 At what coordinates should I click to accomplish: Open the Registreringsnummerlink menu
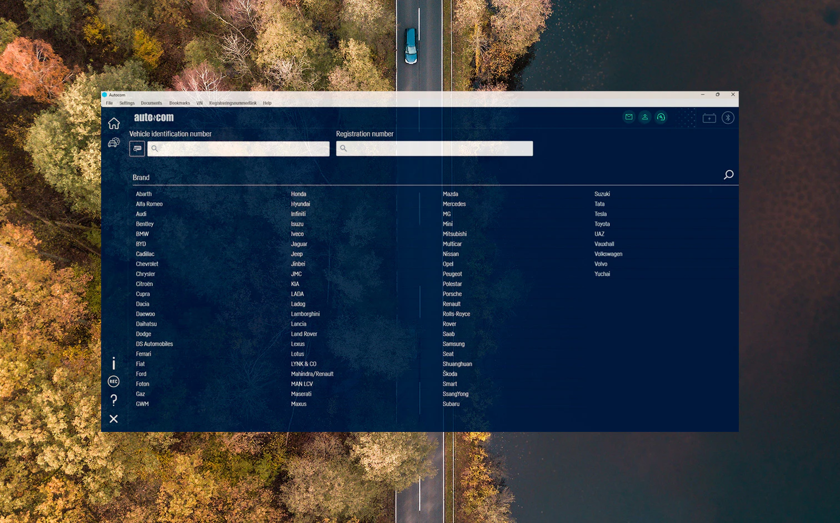233,103
